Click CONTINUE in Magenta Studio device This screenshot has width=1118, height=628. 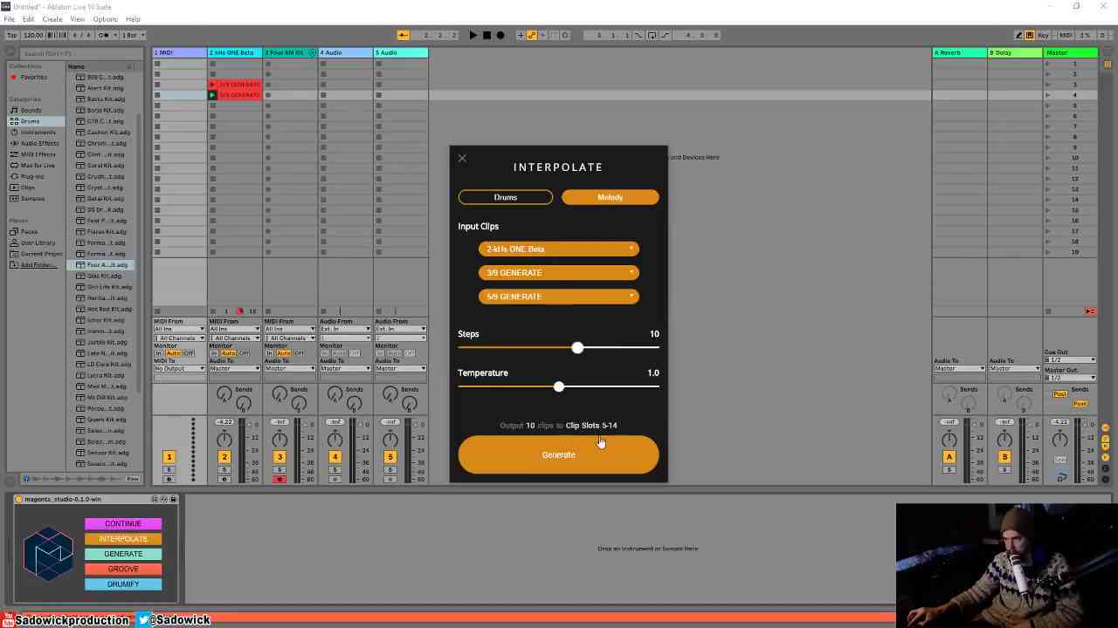(x=123, y=523)
